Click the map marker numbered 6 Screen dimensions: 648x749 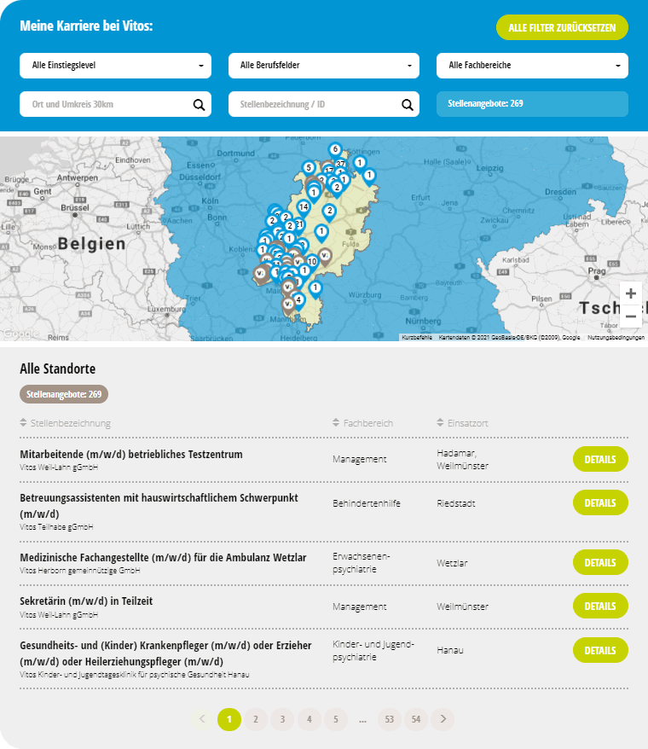335,150
